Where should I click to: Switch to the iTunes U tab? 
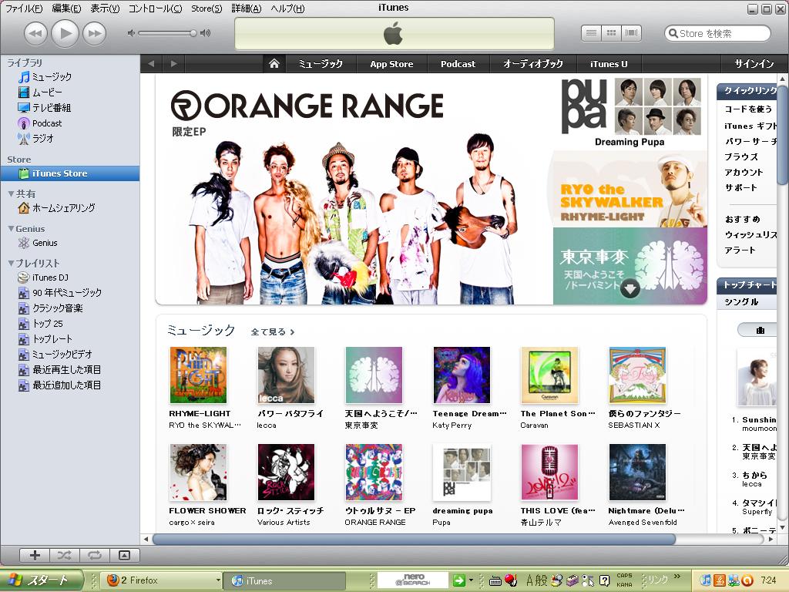tap(609, 64)
